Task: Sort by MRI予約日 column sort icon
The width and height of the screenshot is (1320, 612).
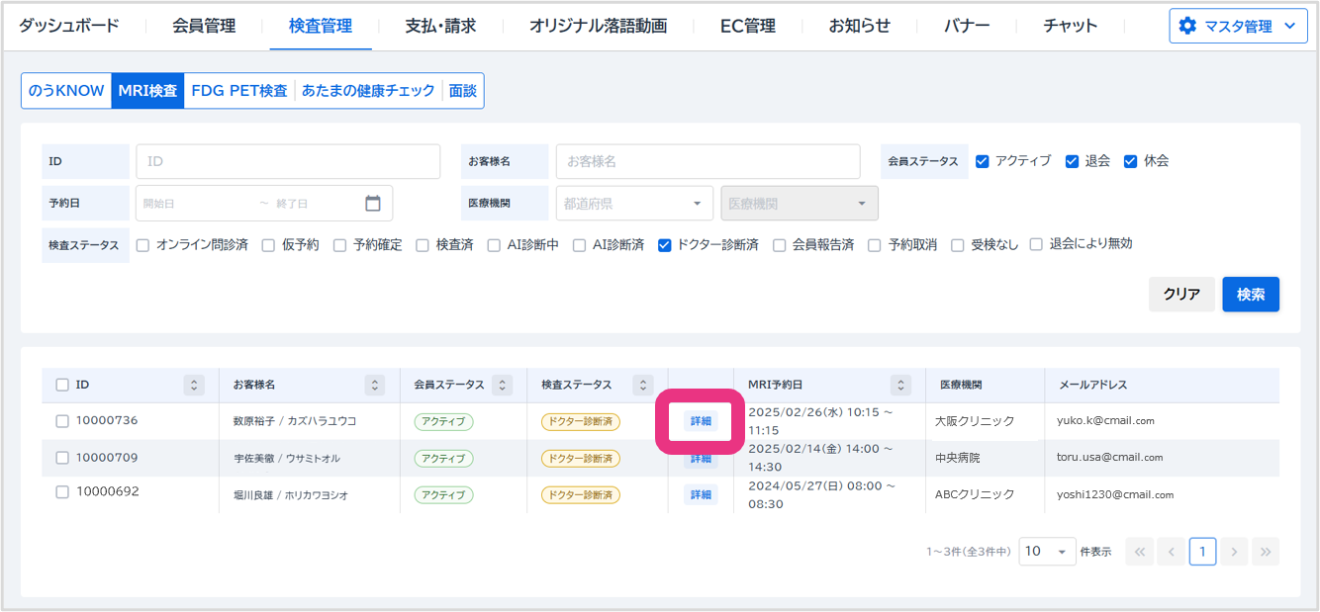Action: (x=900, y=385)
